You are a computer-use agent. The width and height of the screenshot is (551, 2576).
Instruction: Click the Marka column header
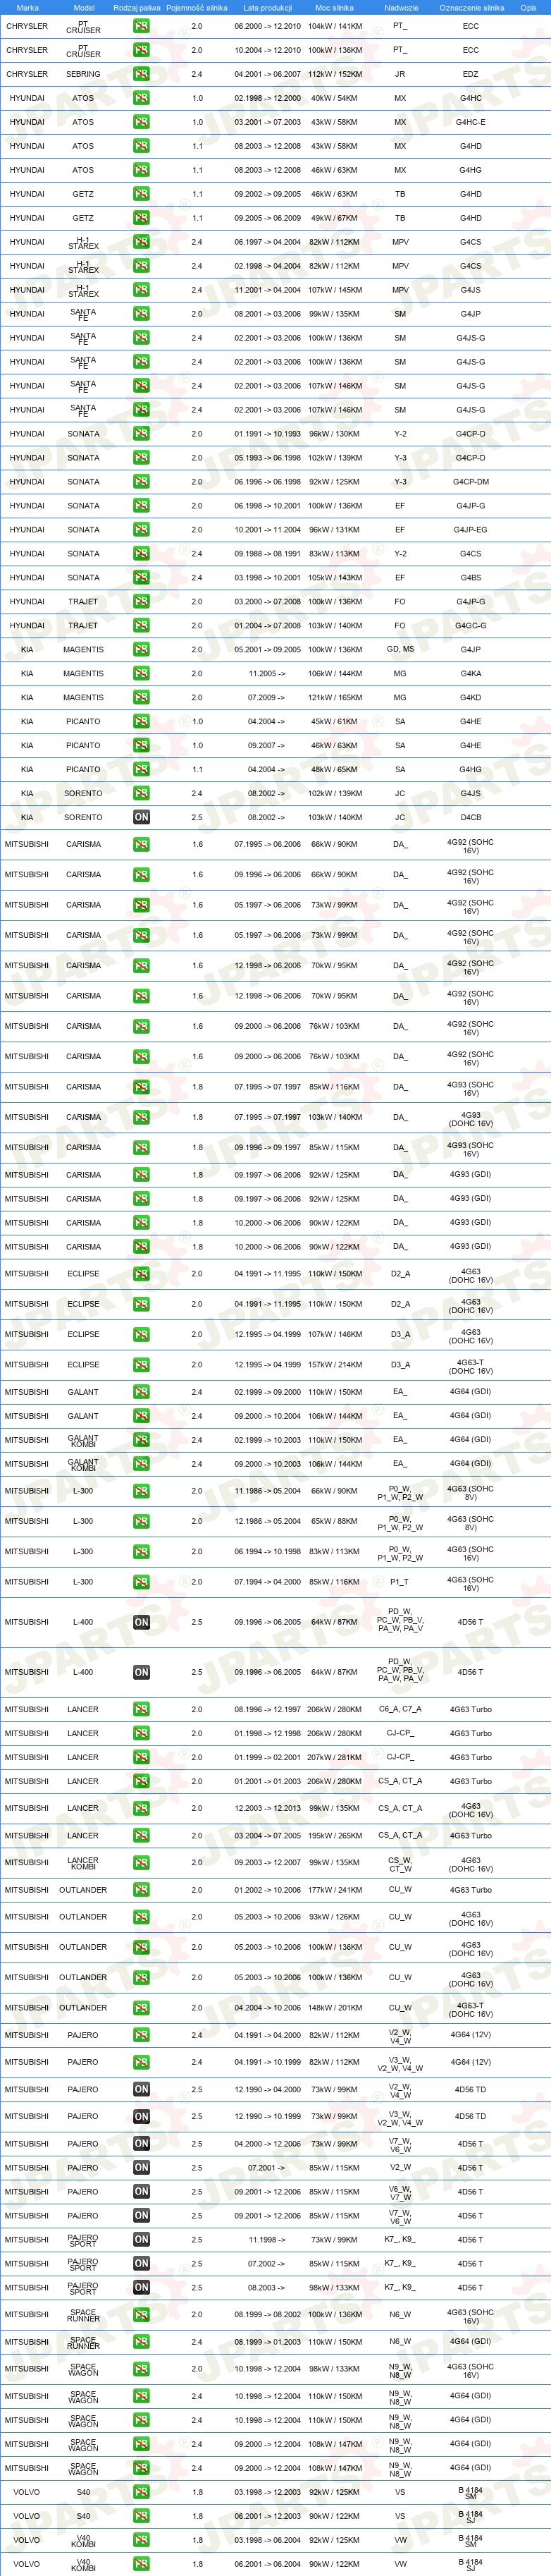(27, 7)
